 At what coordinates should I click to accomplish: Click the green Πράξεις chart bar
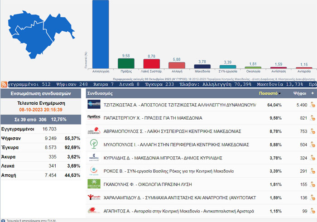point(126,64)
